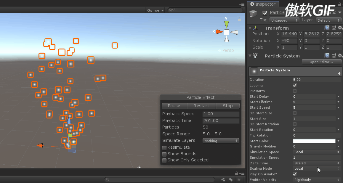This screenshot has height=183, width=343.
Task: Click the Save Search star icon
Action: tap(239, 179)
